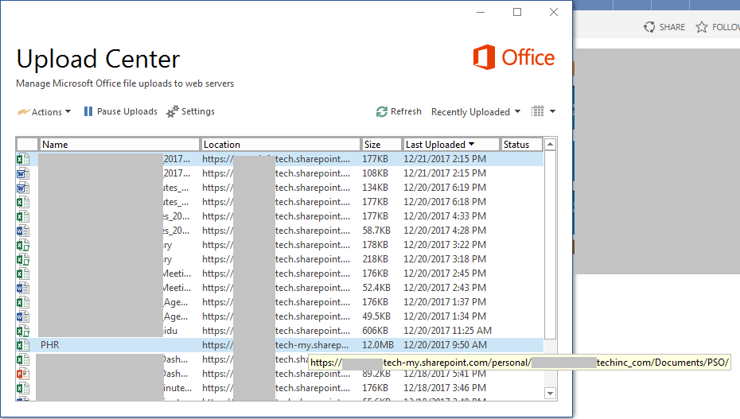This screenshot has height=419, width=740.
Task: Click SHARE in the background browser window
Action: tap(664, 27)
